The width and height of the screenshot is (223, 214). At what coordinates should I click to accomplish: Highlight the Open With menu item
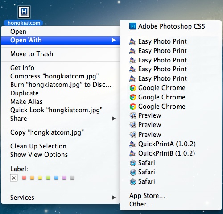pyautogui.click(x=60, y=40)
